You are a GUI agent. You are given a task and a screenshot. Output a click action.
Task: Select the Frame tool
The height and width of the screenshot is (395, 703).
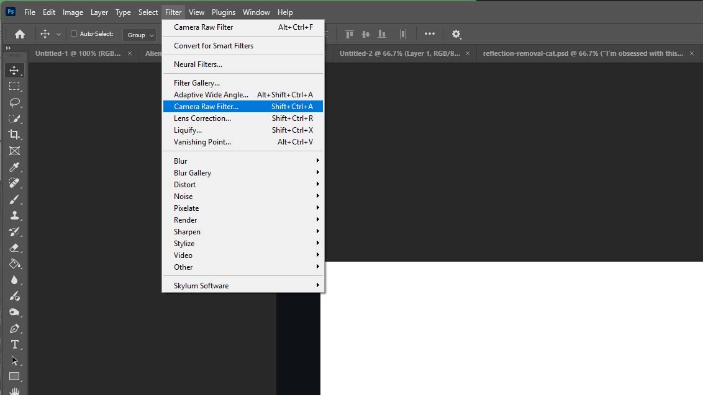point(14,151)
